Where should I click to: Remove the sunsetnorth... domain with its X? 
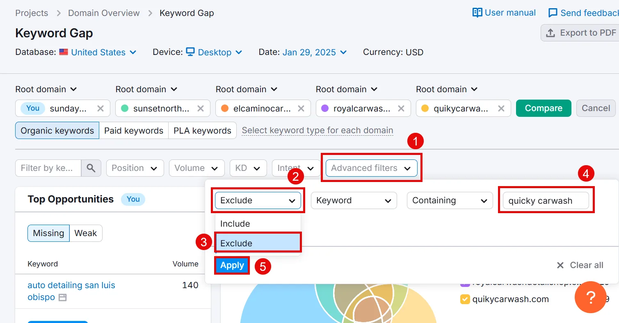click(201, 108)
